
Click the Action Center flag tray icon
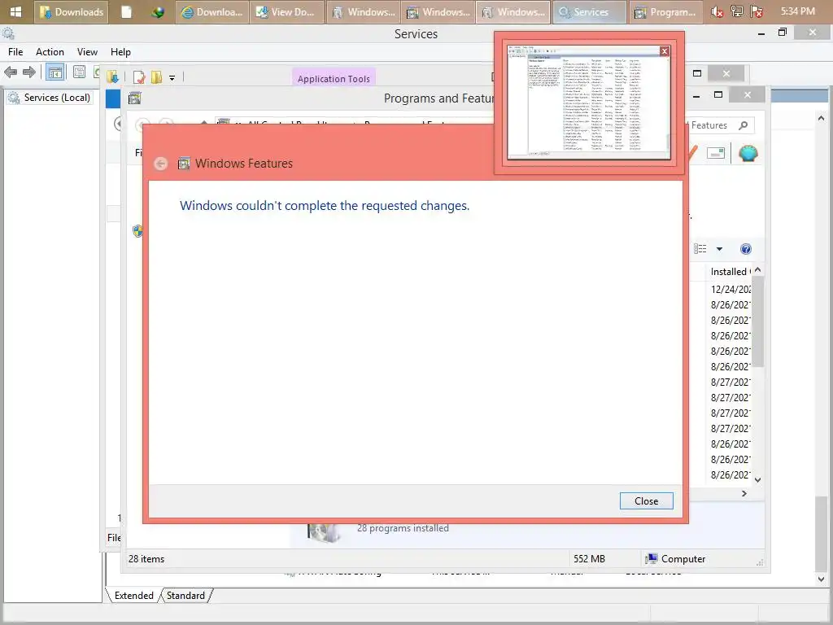click(x=757, y=11)
